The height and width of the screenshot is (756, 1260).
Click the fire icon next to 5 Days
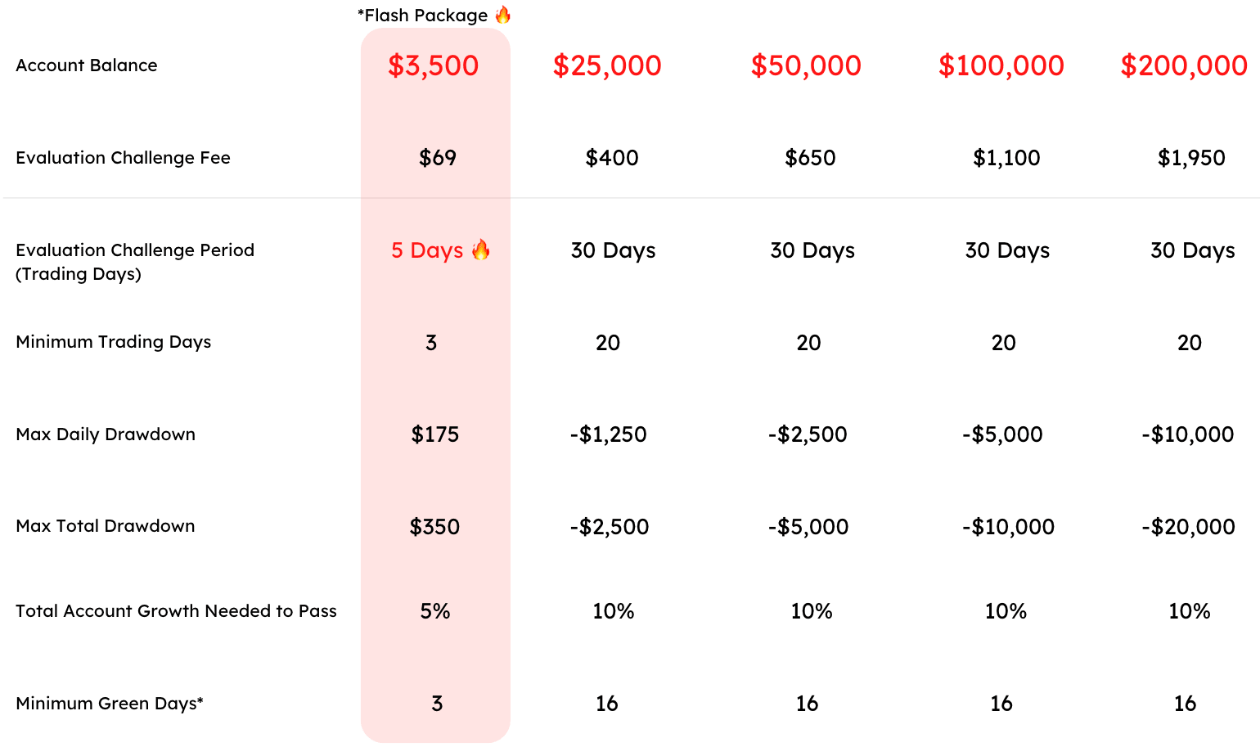pyautogui.click(x=481, y=250)
